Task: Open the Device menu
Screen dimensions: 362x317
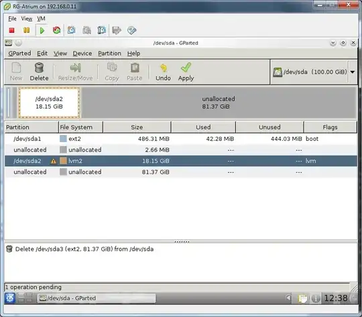Action: 82,54
